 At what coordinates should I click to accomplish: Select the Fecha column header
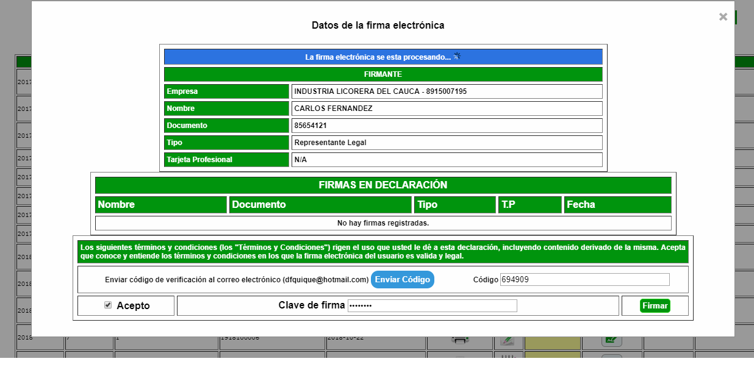[617, 204]
